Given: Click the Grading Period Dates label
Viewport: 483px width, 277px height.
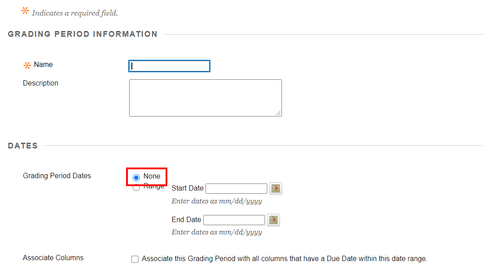Looking at the screenshot, I should [x=57, y=176].
